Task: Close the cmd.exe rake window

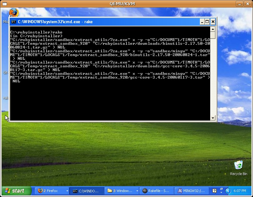Action: click(x=213, y=22)
